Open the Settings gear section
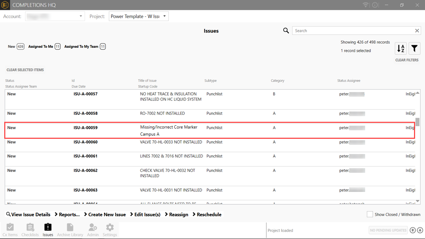This screenshot has height=239, width=425. [110, 230]
